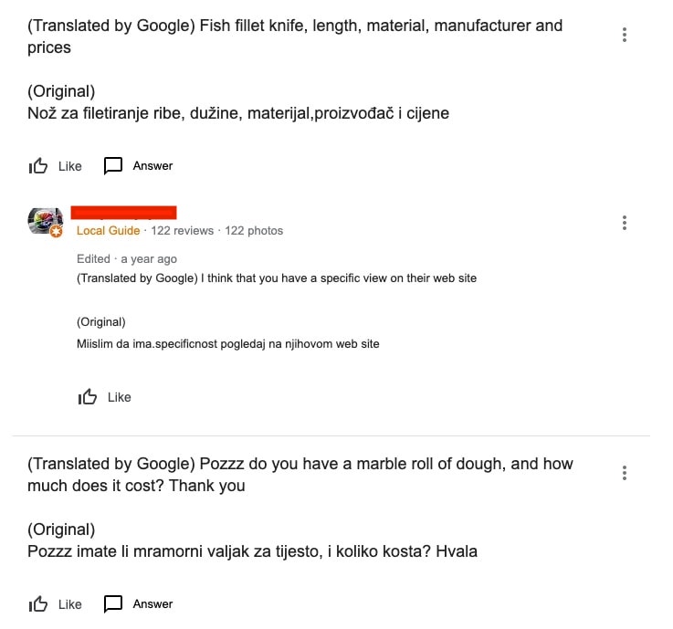The width and height of the screenshot is (673, 629).
Task: Open three-dot menu for the Local Guide answer
Action: click(x=625, y=223)
